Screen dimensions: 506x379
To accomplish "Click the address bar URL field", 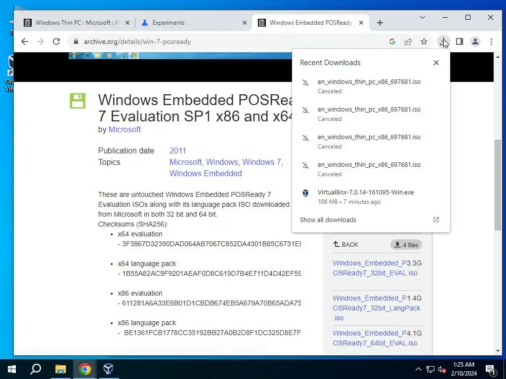I will point(226,41).
